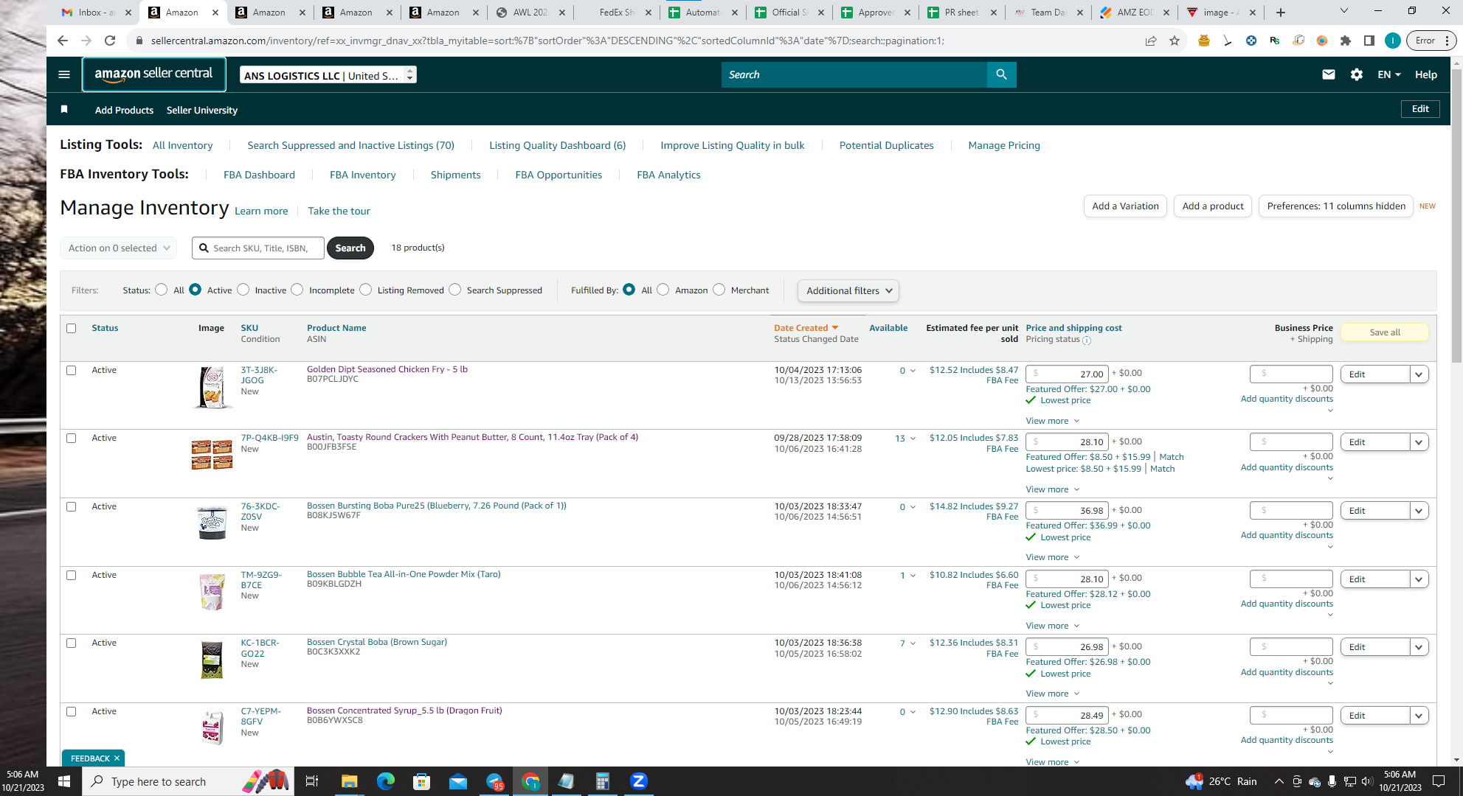The height and width of the screenshot is (796, 1463).
Task: Open Microsoft Edge from the taskbar
Action: [x=385, y=781]
